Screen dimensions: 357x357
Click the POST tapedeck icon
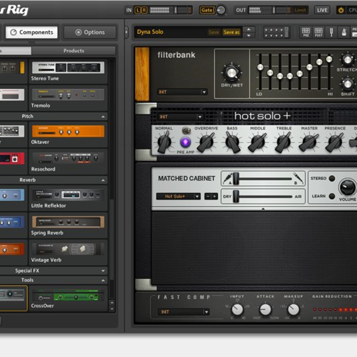pyautogui.click(x=318, y=32)
